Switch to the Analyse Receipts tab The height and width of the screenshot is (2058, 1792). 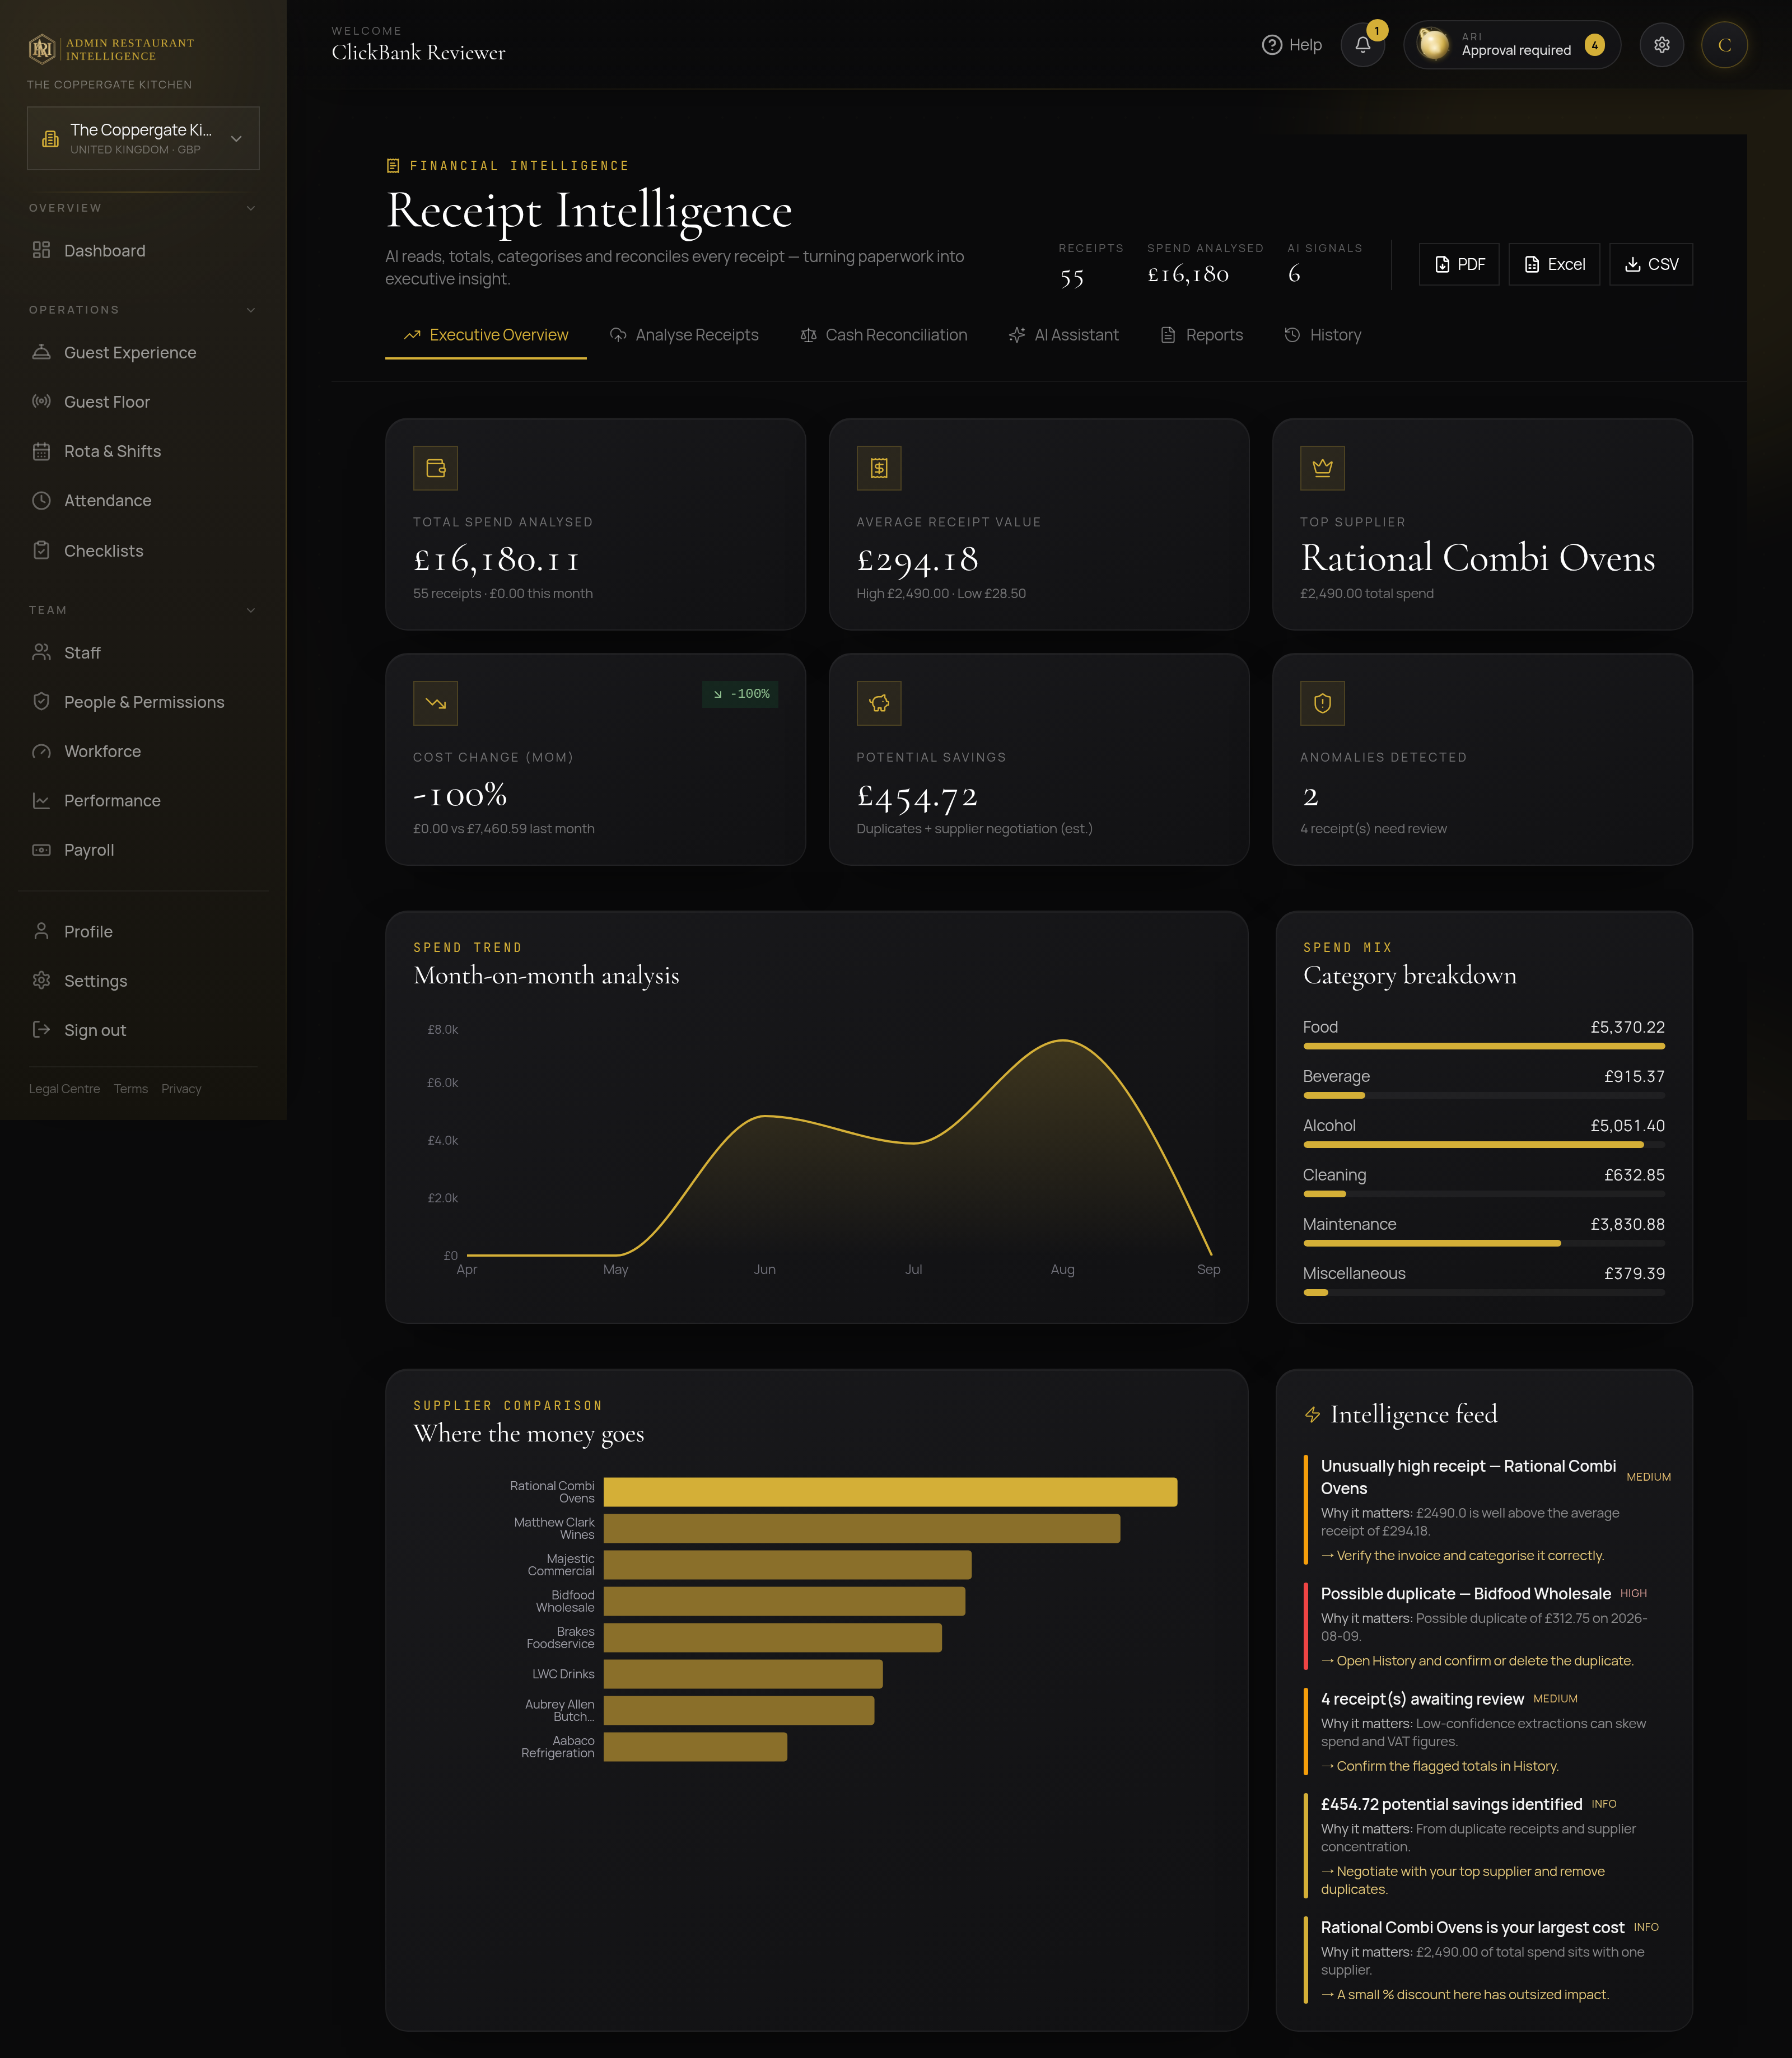(x=684, y=335)
